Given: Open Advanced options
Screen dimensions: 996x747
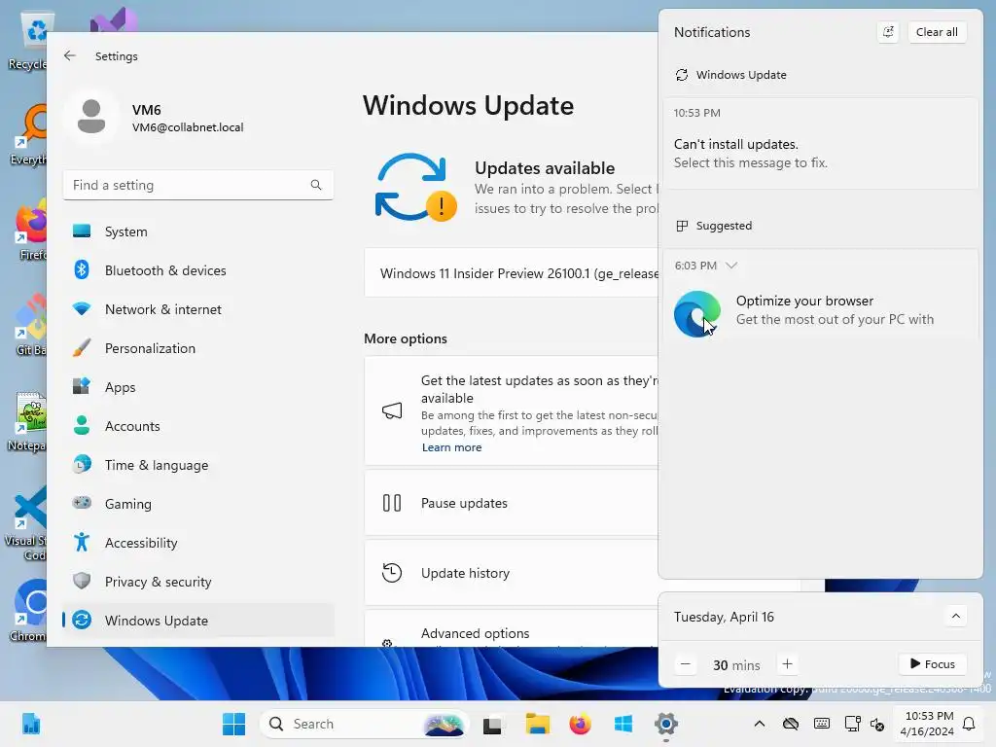Looking at the screenshot, I should tap(512, 629).
